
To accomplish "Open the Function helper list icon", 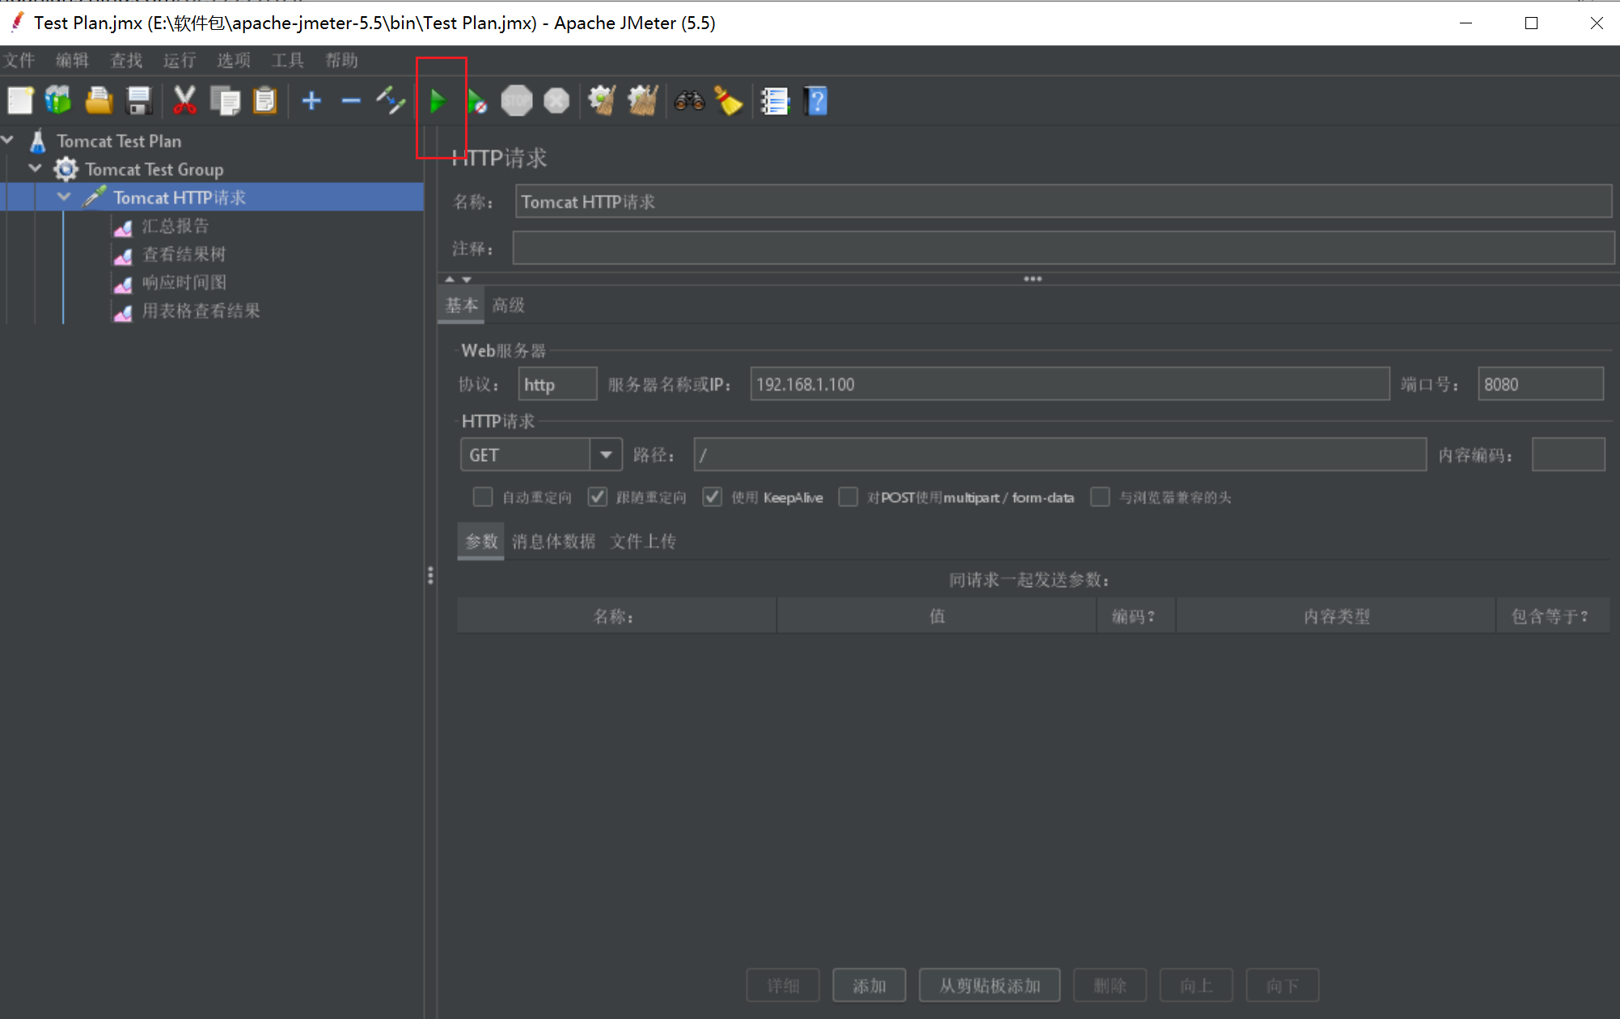I will tap(775, 101).
